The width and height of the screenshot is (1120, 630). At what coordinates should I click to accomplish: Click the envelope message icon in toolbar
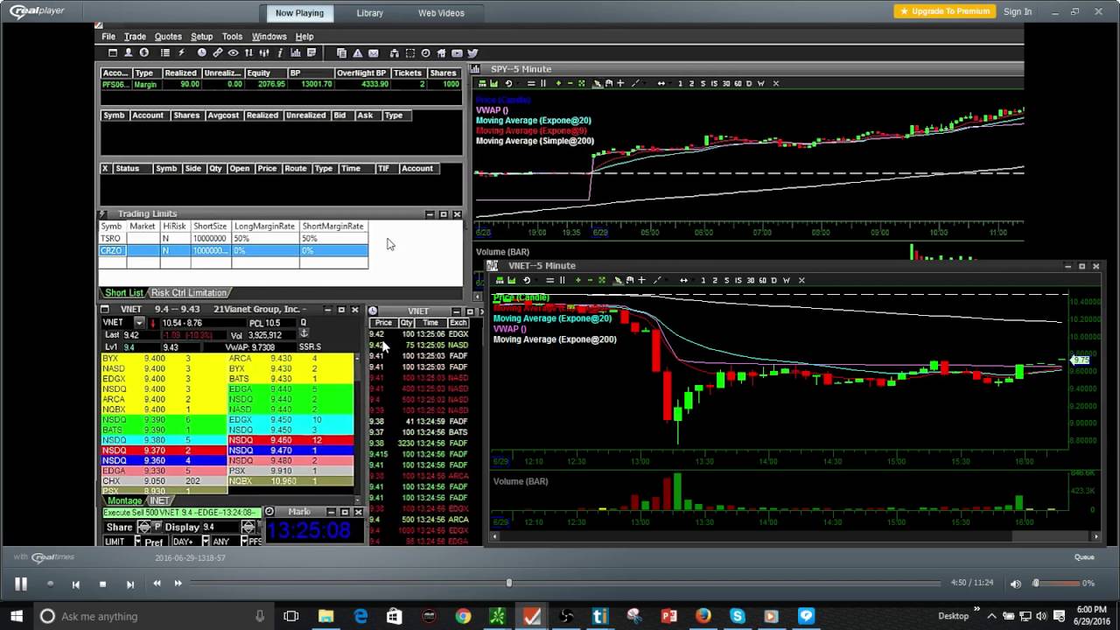[x=373, y=52]
